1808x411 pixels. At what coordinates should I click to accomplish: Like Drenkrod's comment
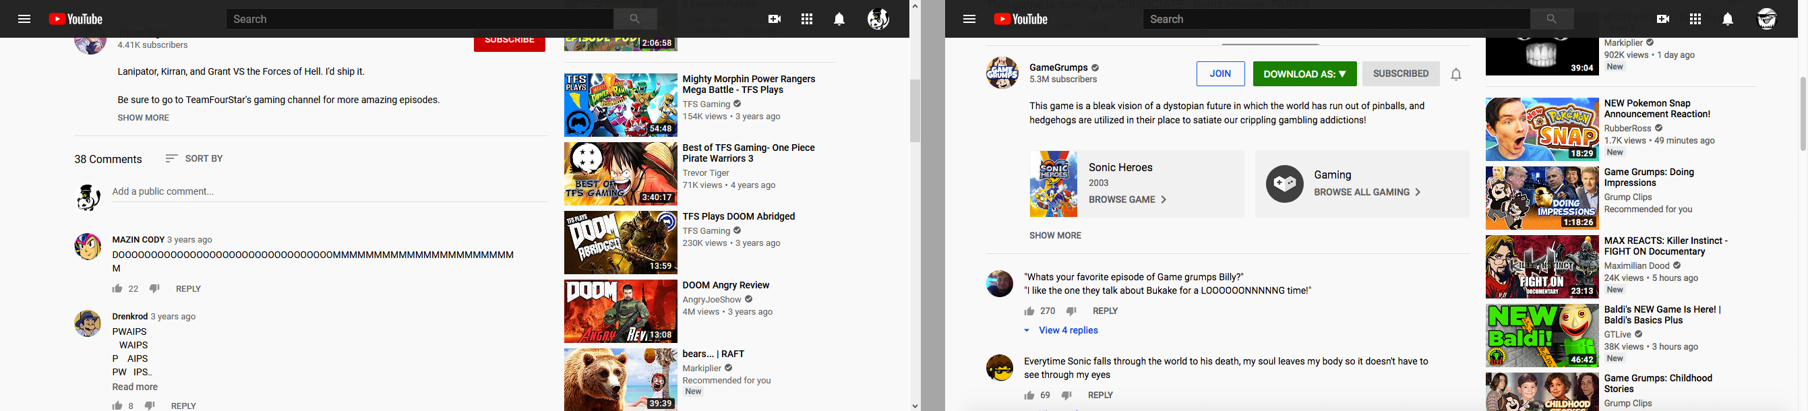[x=117, y=406]
